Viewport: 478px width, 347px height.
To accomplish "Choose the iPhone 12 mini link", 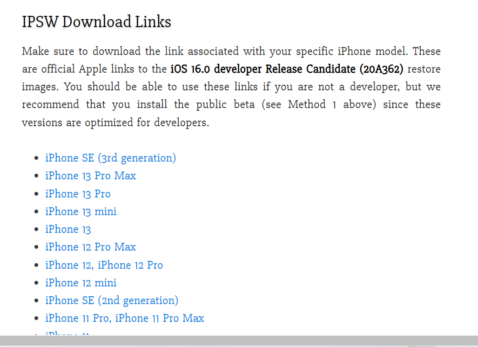I will pyautogui.click(x=81, y=283).
